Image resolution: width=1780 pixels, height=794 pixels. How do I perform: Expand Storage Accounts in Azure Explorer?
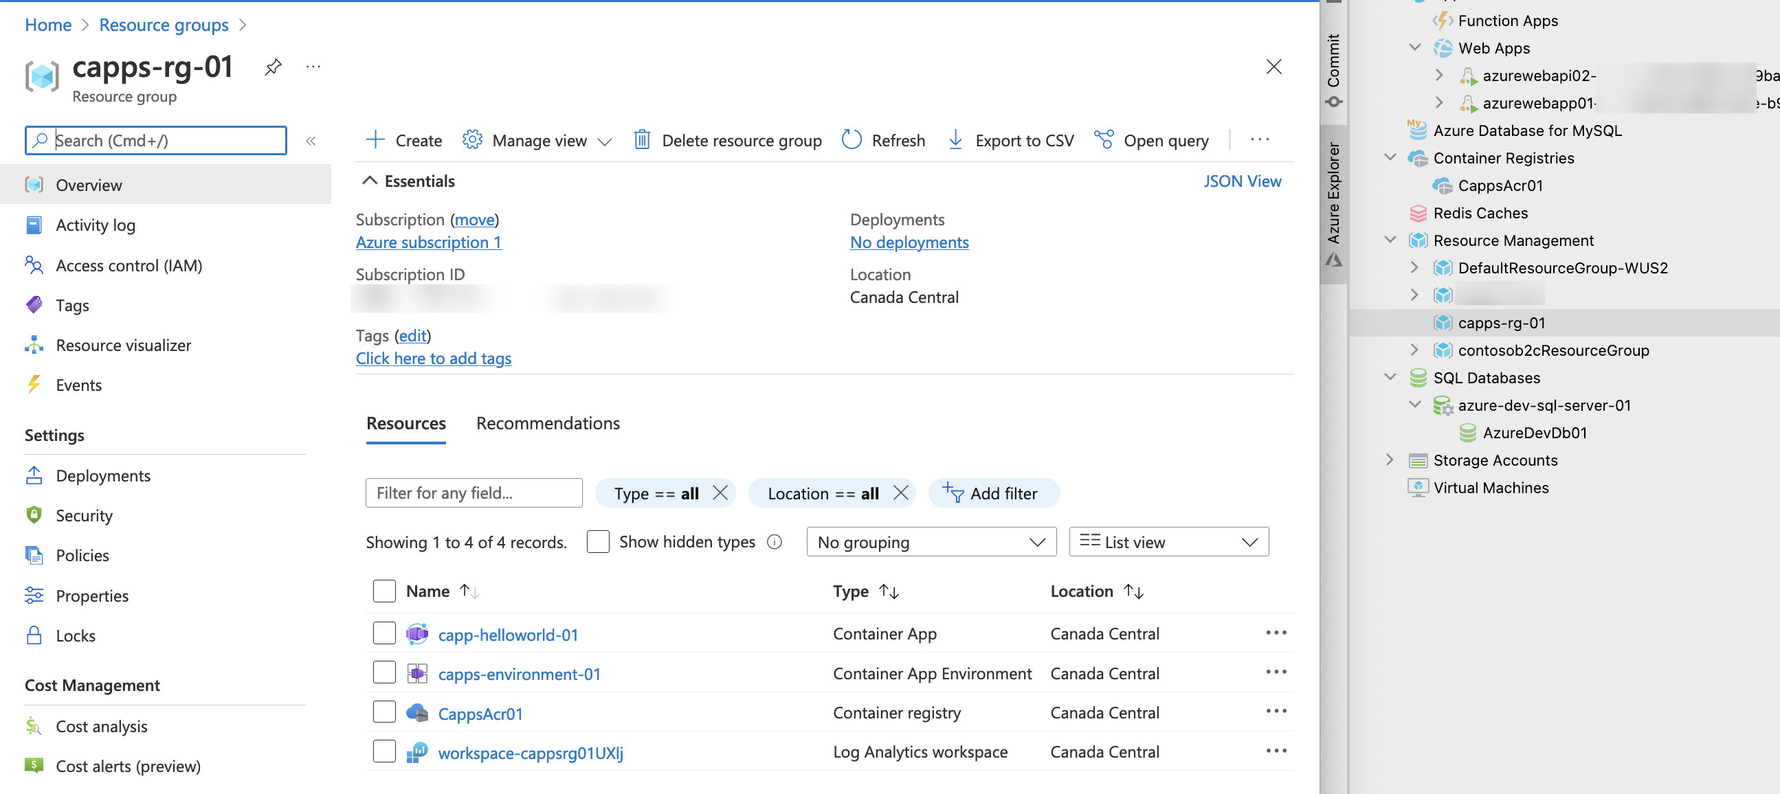1390,460
